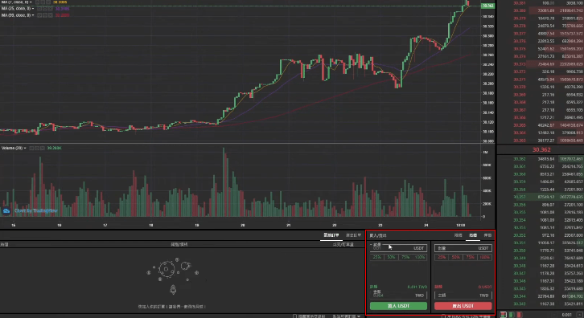This screenshot has width=584, height=318.
Task: Expand MA 25 close indicator dropdown arrow
Action: coord(33,9)
